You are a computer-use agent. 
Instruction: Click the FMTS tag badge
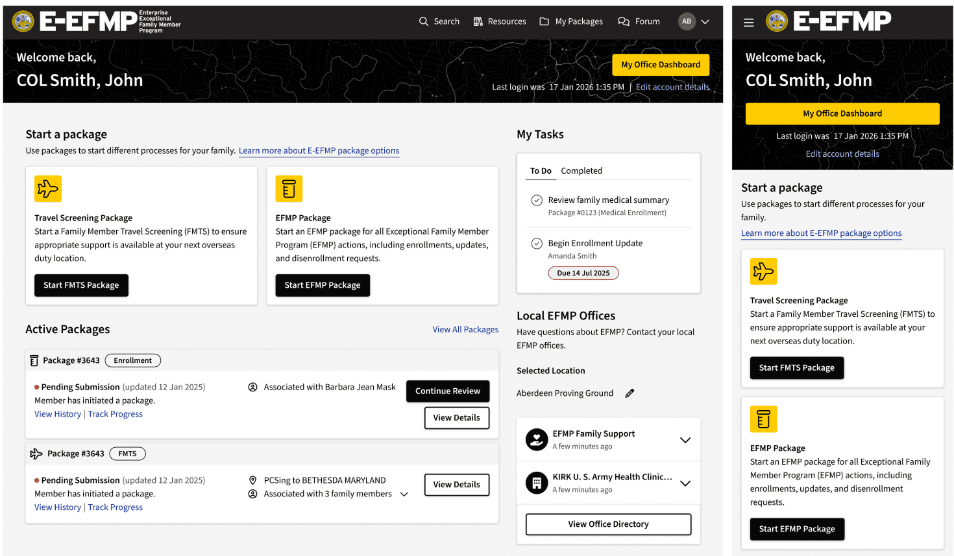point(127,454)
